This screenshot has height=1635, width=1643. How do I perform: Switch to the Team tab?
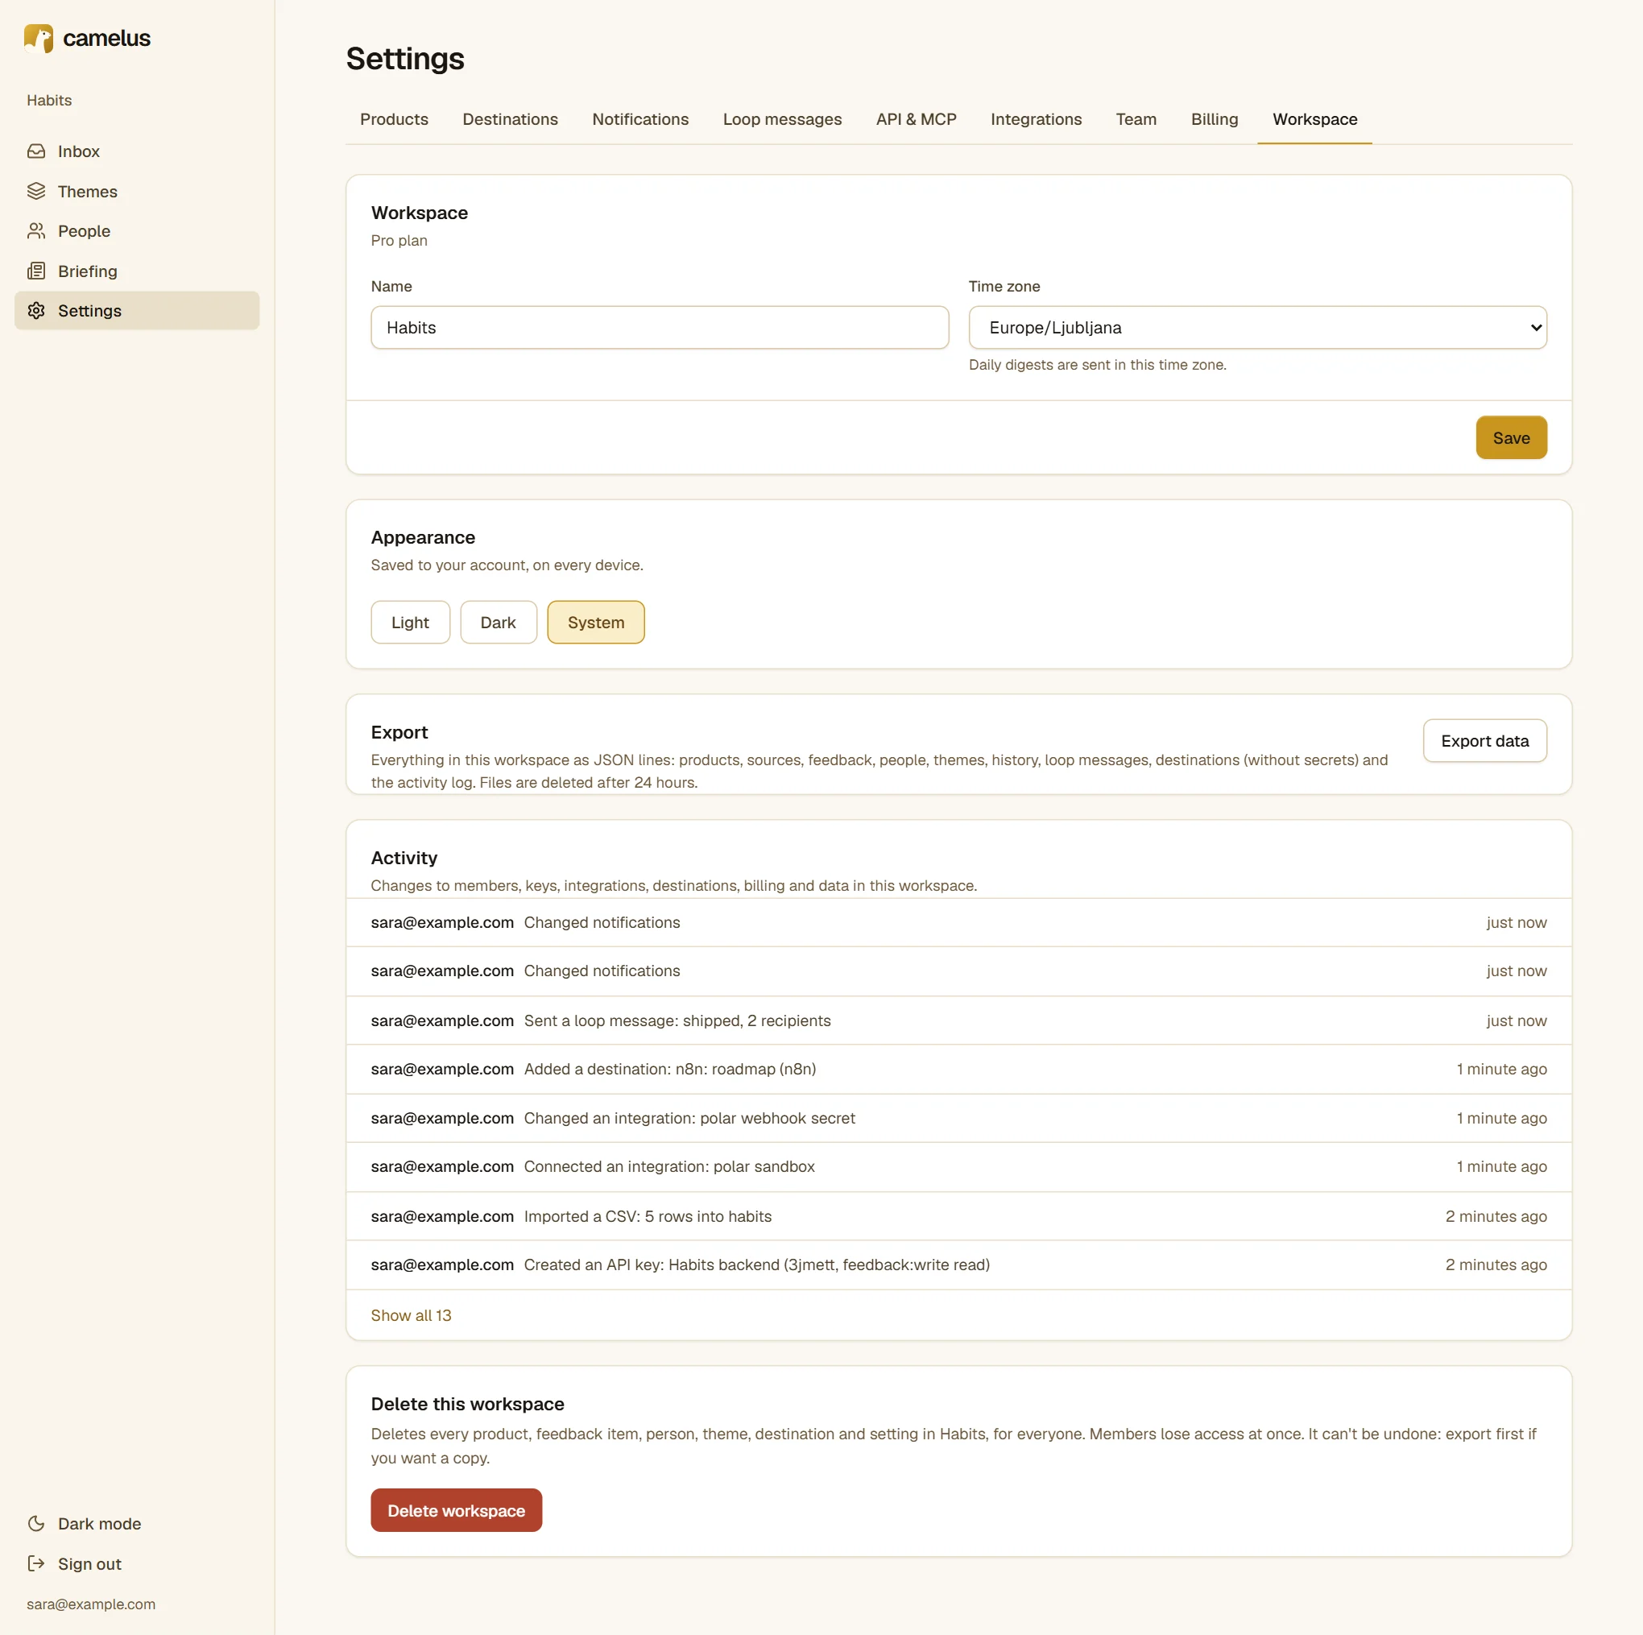coord(1137,119)
